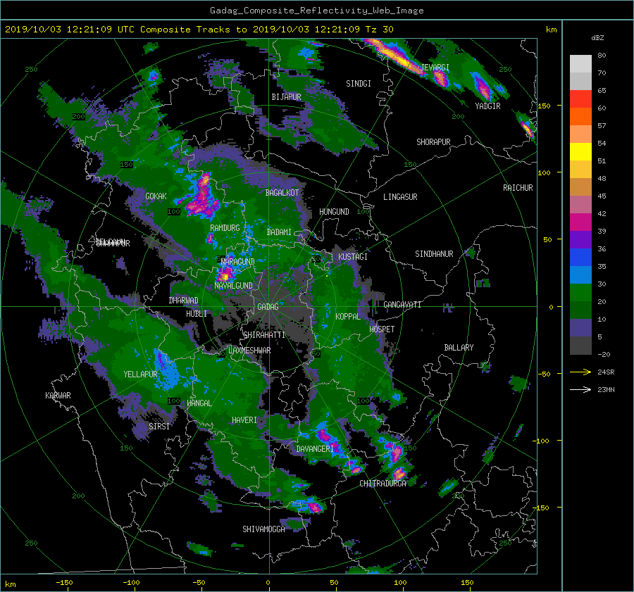The height and width of the screenshot is (592, 634).
Task: Click the -100 tick on bottom axis
Action: point(132,583)
